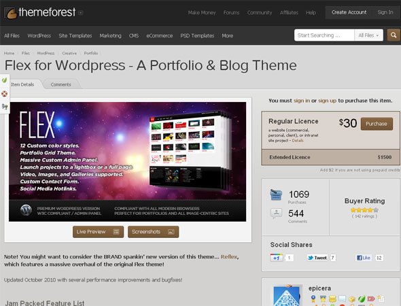Open the Regular Licence Details link
Screen dimensions: 401x306
click(298, 141)
